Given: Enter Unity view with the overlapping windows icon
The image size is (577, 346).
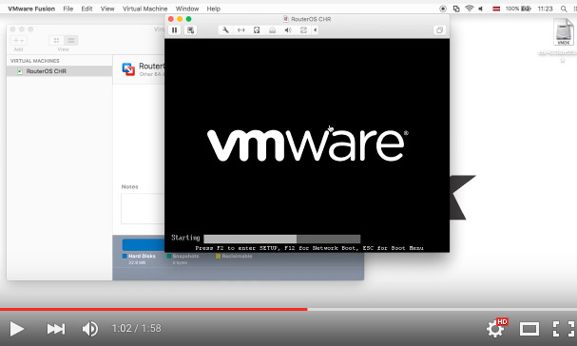Looking at the screenshot, I should coord(439,30).
